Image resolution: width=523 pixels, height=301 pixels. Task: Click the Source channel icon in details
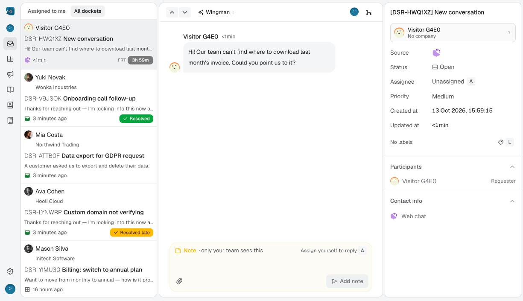pos(436,53)
